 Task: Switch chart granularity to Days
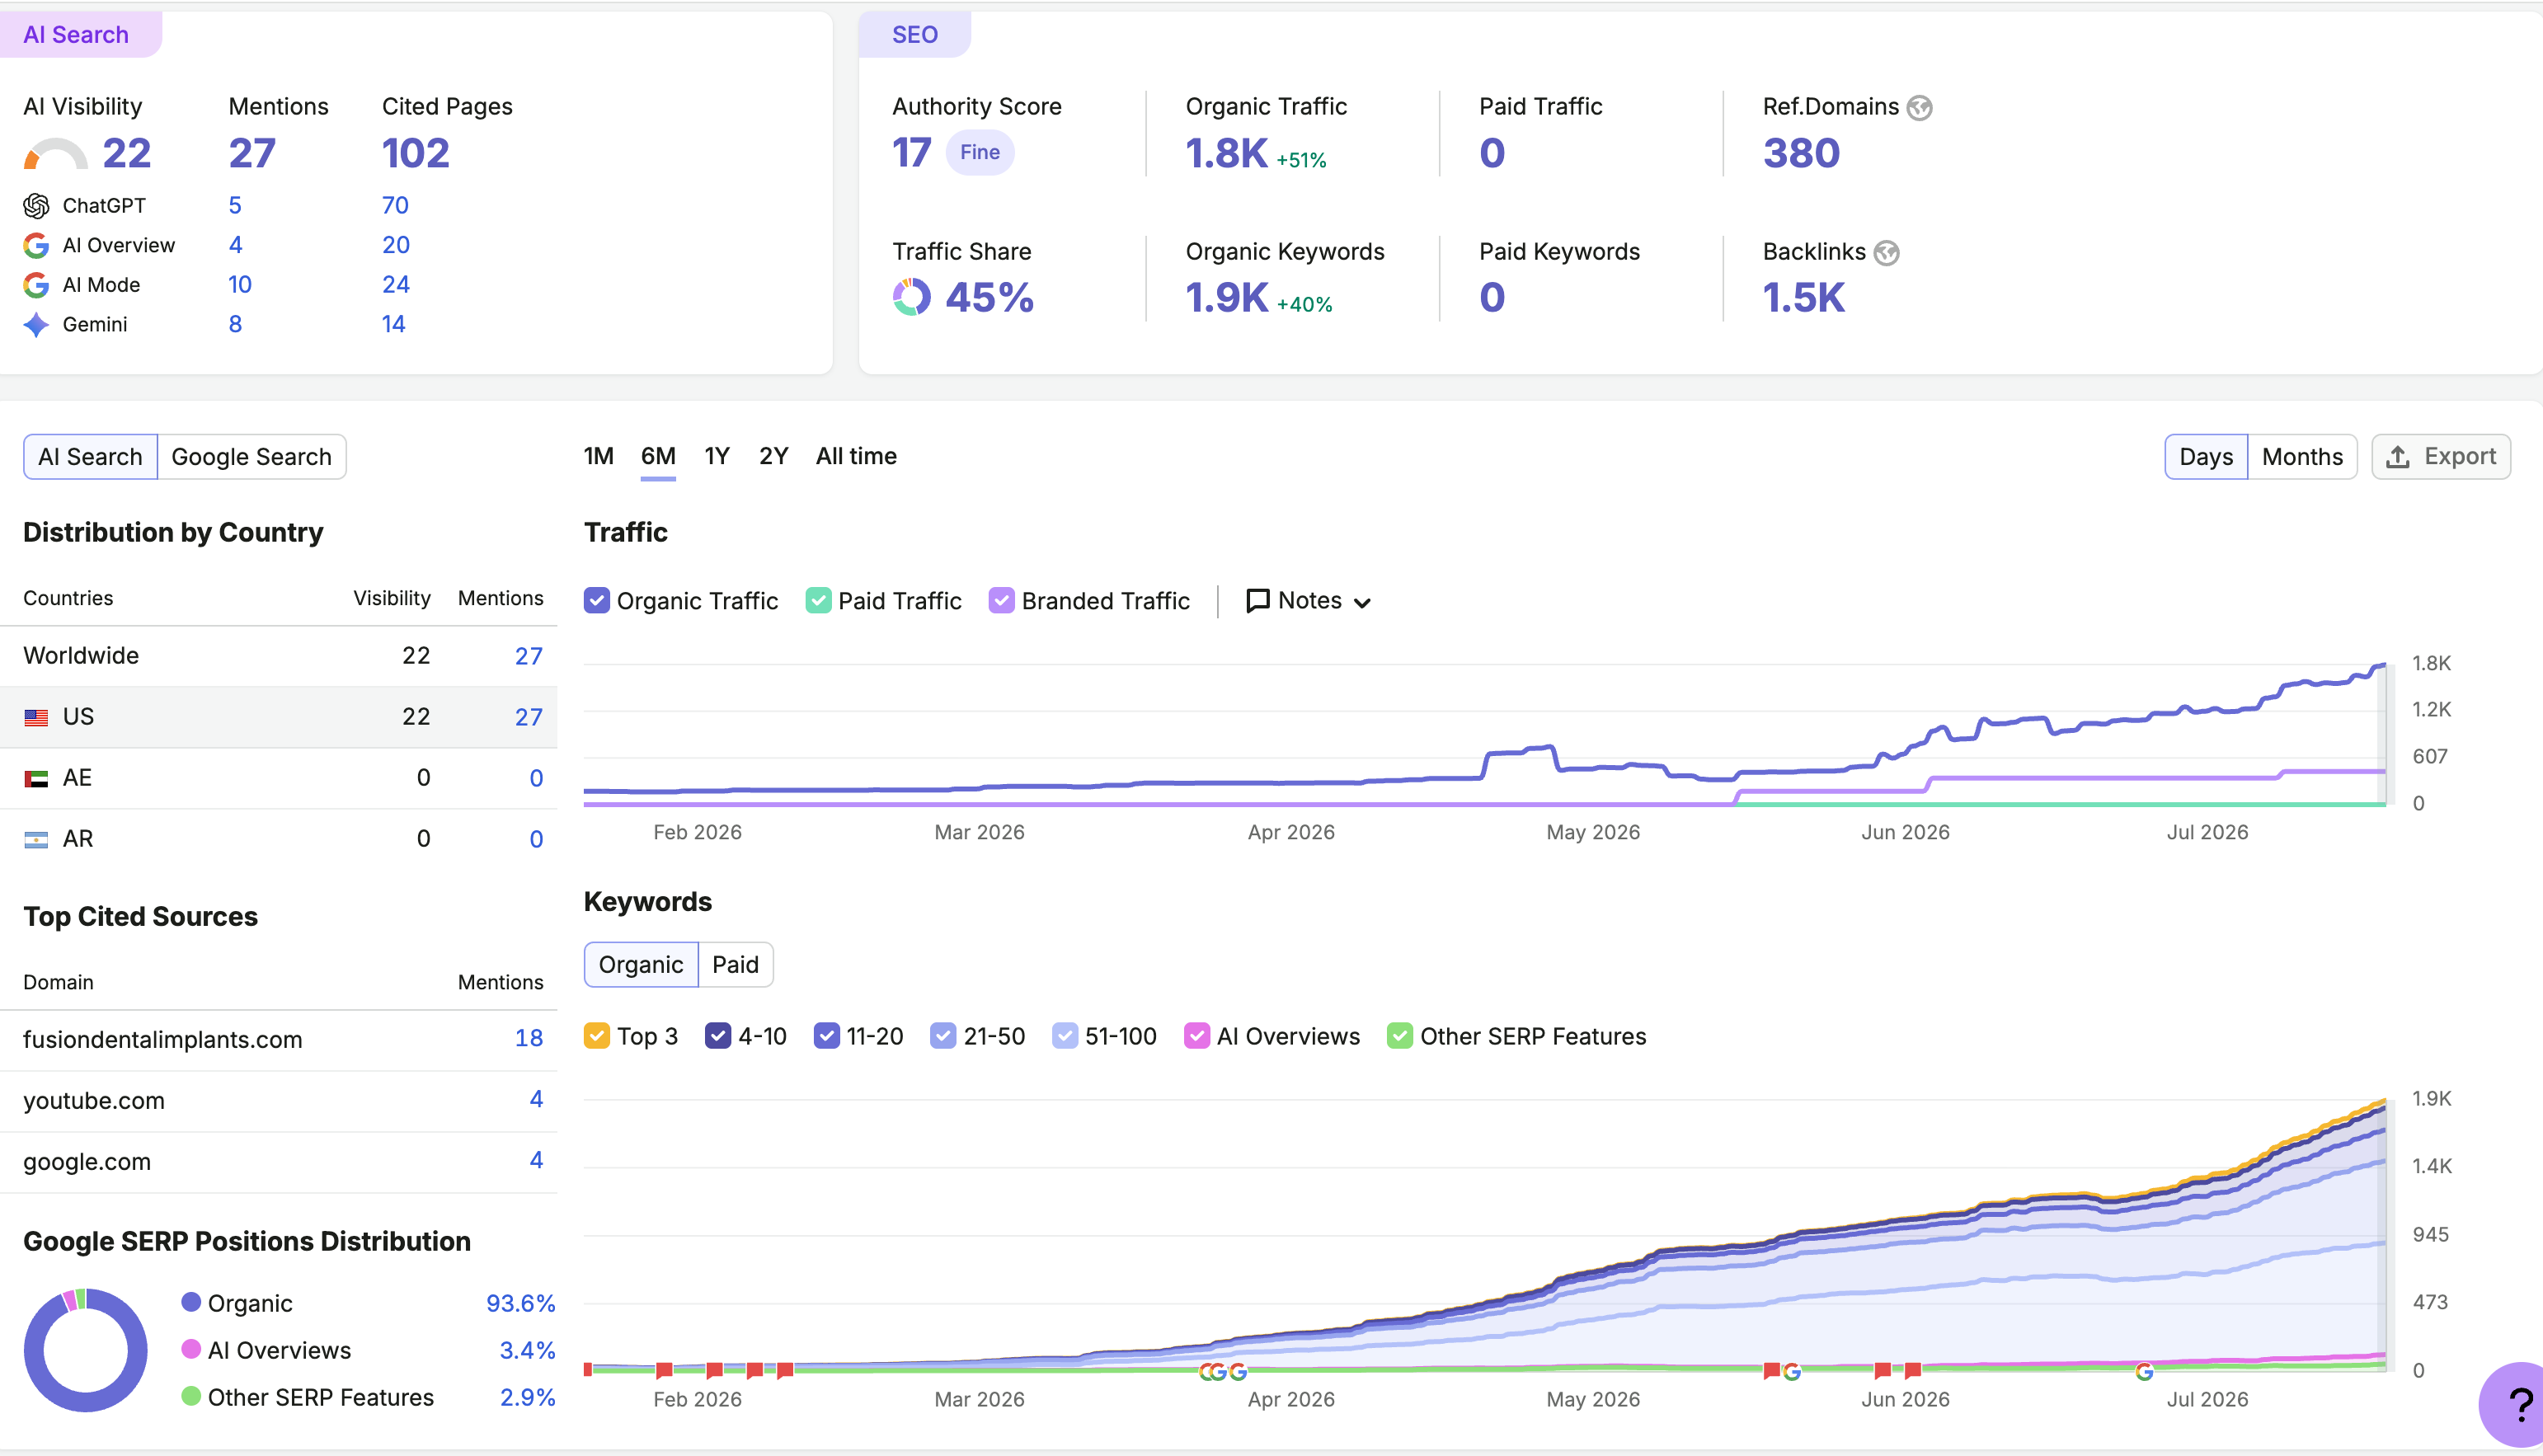[2206, 457]
